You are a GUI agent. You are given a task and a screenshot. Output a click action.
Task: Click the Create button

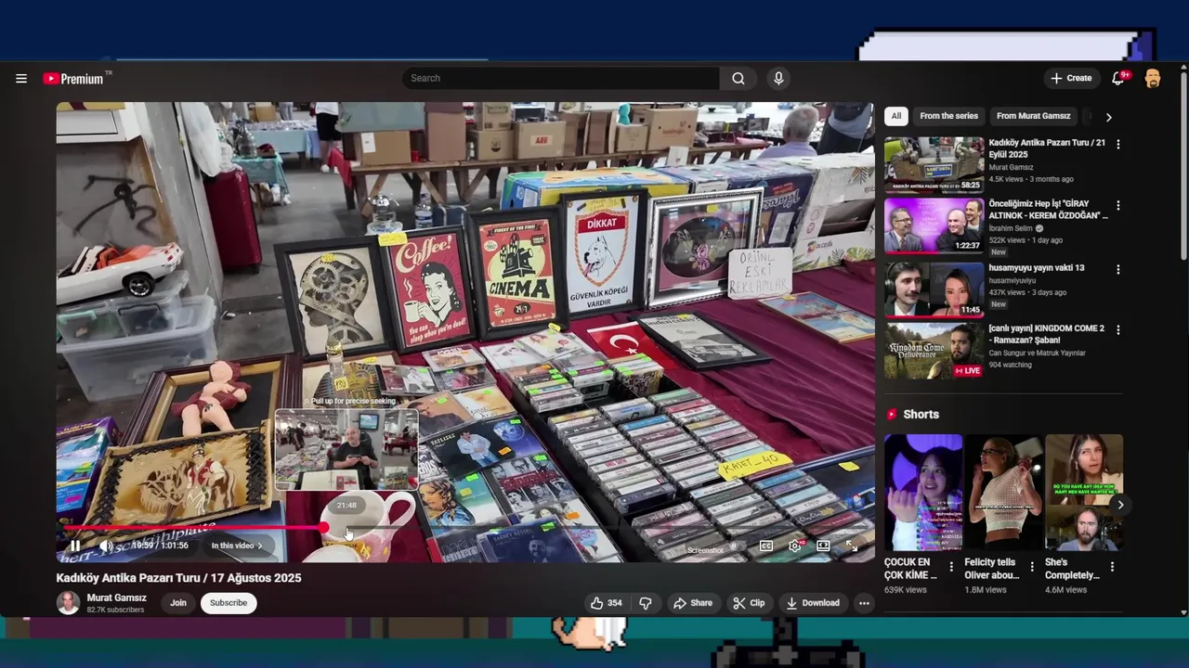point(1071,79)
